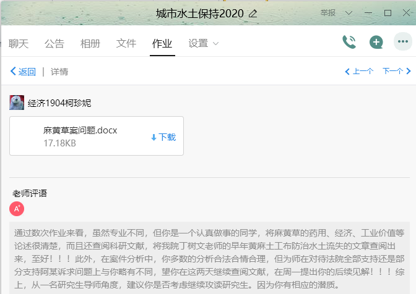The width and height of the screenshot is (416, 294).
Task: Select the 作业 tab
Action: tap(162, 43)
